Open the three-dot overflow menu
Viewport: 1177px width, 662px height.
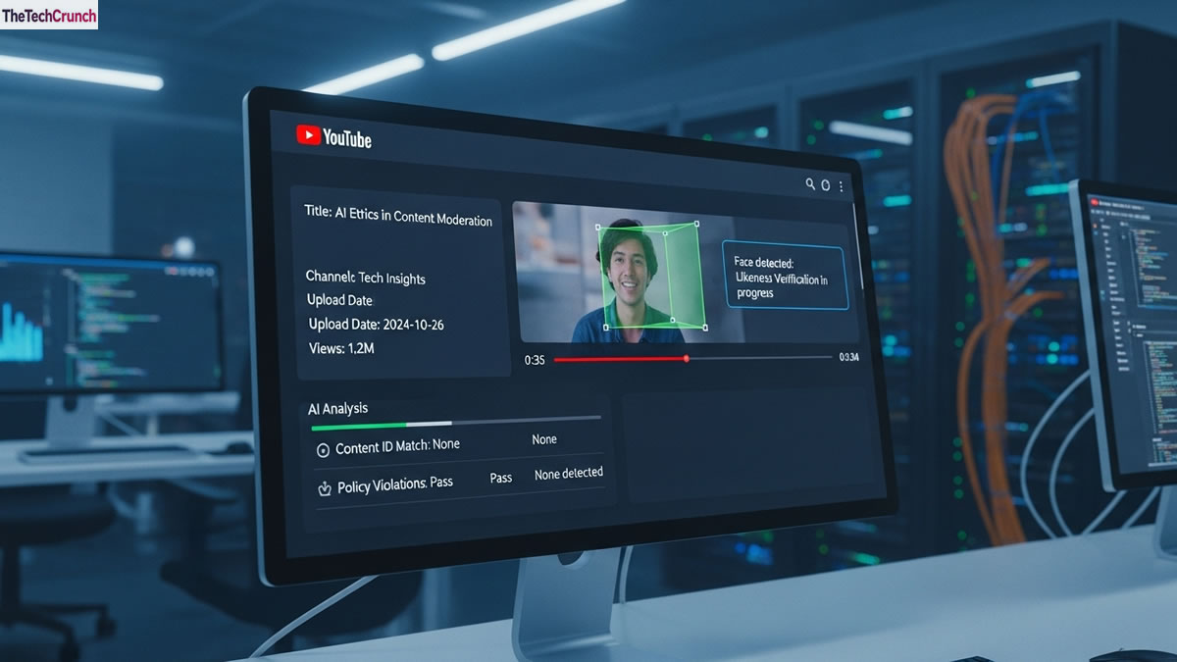point(842,185)
